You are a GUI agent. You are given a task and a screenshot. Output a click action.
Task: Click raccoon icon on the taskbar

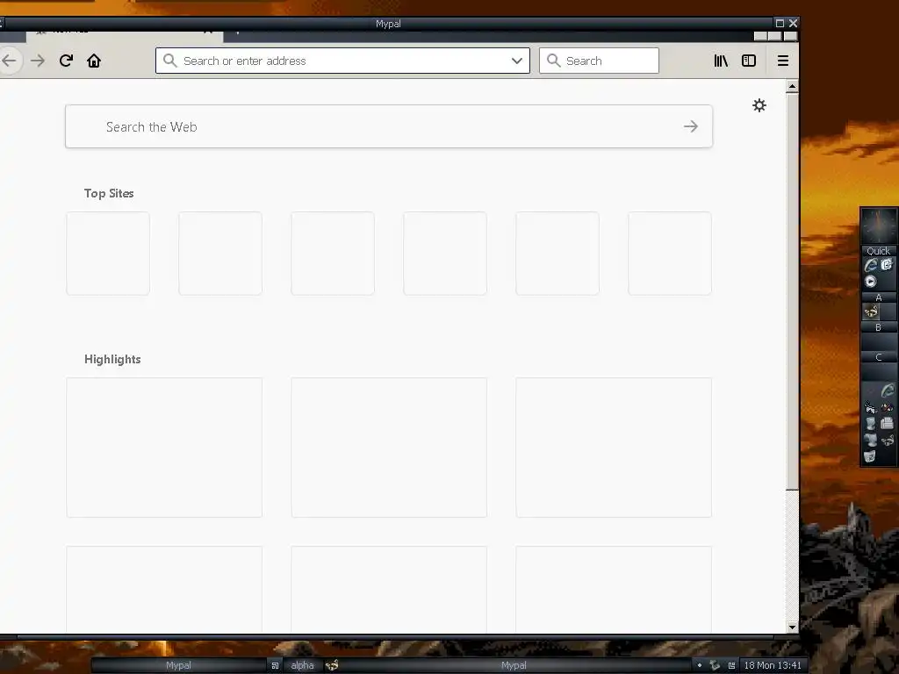332,665
